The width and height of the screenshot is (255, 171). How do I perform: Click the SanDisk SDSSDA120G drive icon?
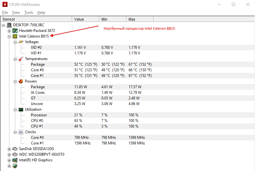[x=15, y=149]
